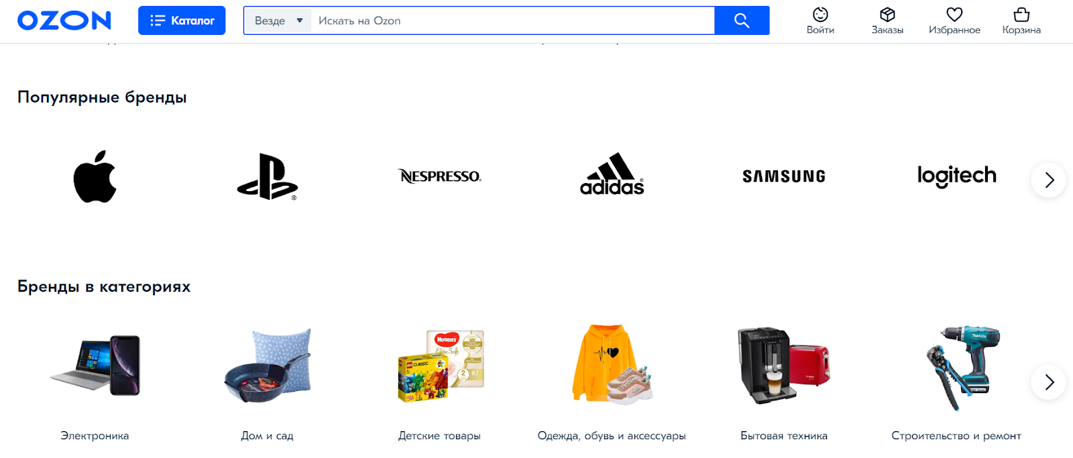The image size is (1073, 458).
Task: Open the Бытовая техника category link
Action: click(784, 436)
